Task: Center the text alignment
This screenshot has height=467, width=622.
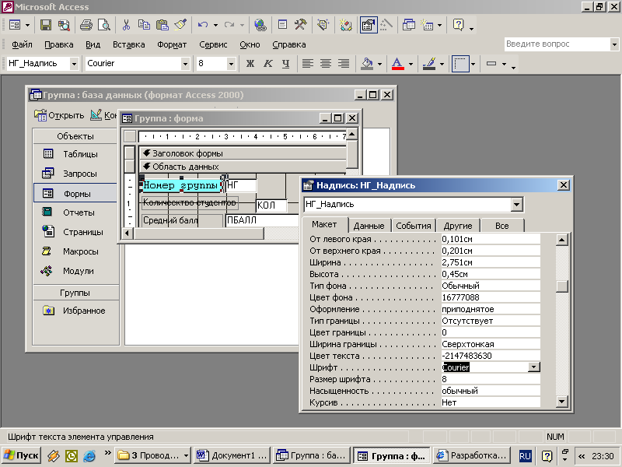Action: [x=326, y=64]
